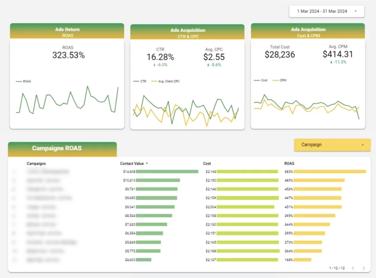
Task: Toggle the CTR series in the CTR & CPC chart
Action: tap(139, 81)
